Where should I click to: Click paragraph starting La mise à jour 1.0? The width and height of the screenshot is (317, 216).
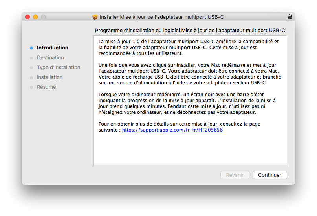[x=189, y=48]
